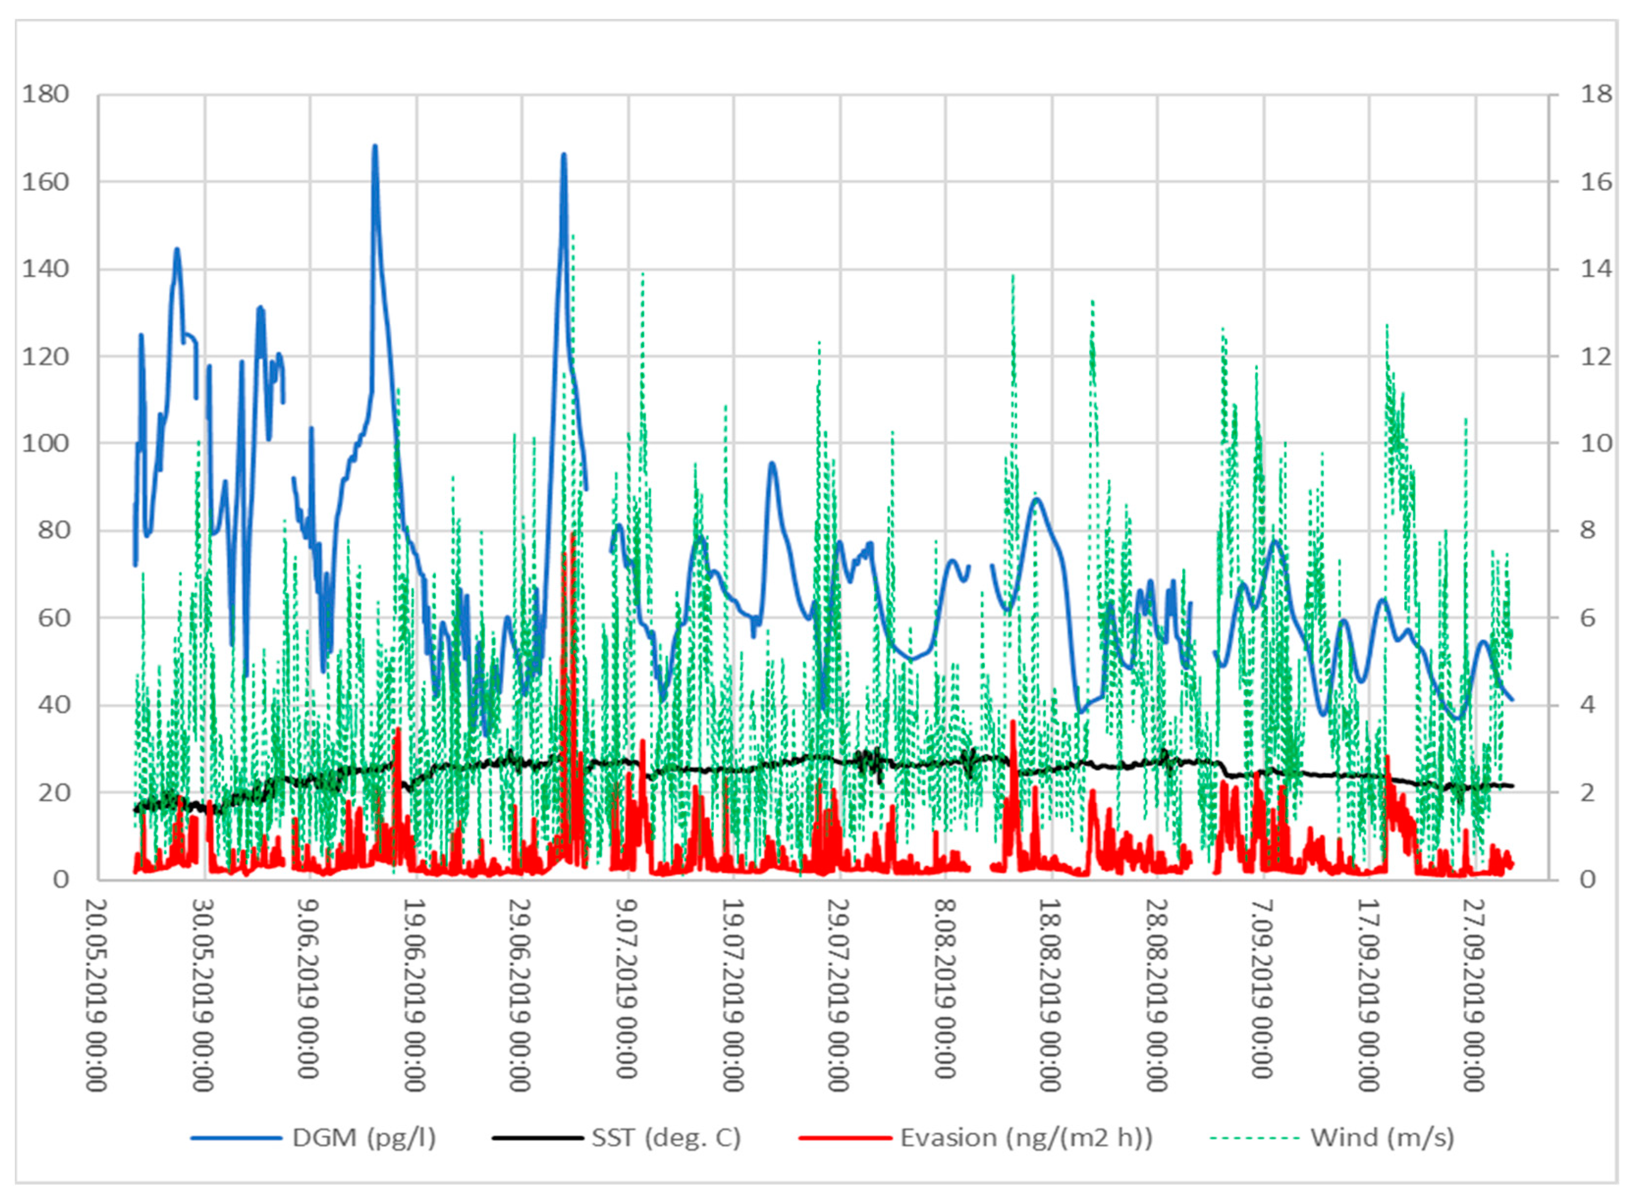Click the DGM (pg/l) legend entry
Image resolution: width=1634 pixels, height=1199 pixels.
pyautogui.click(x=364, y=1137)
